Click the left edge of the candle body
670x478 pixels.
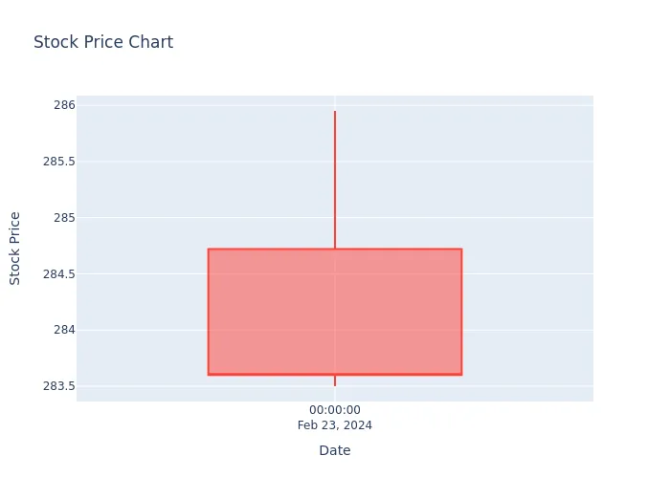click(x=208, y=312)
